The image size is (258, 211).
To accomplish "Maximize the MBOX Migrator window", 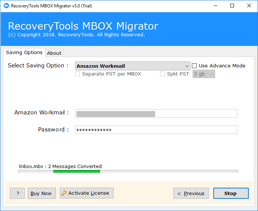I will [x=232, y=6].
